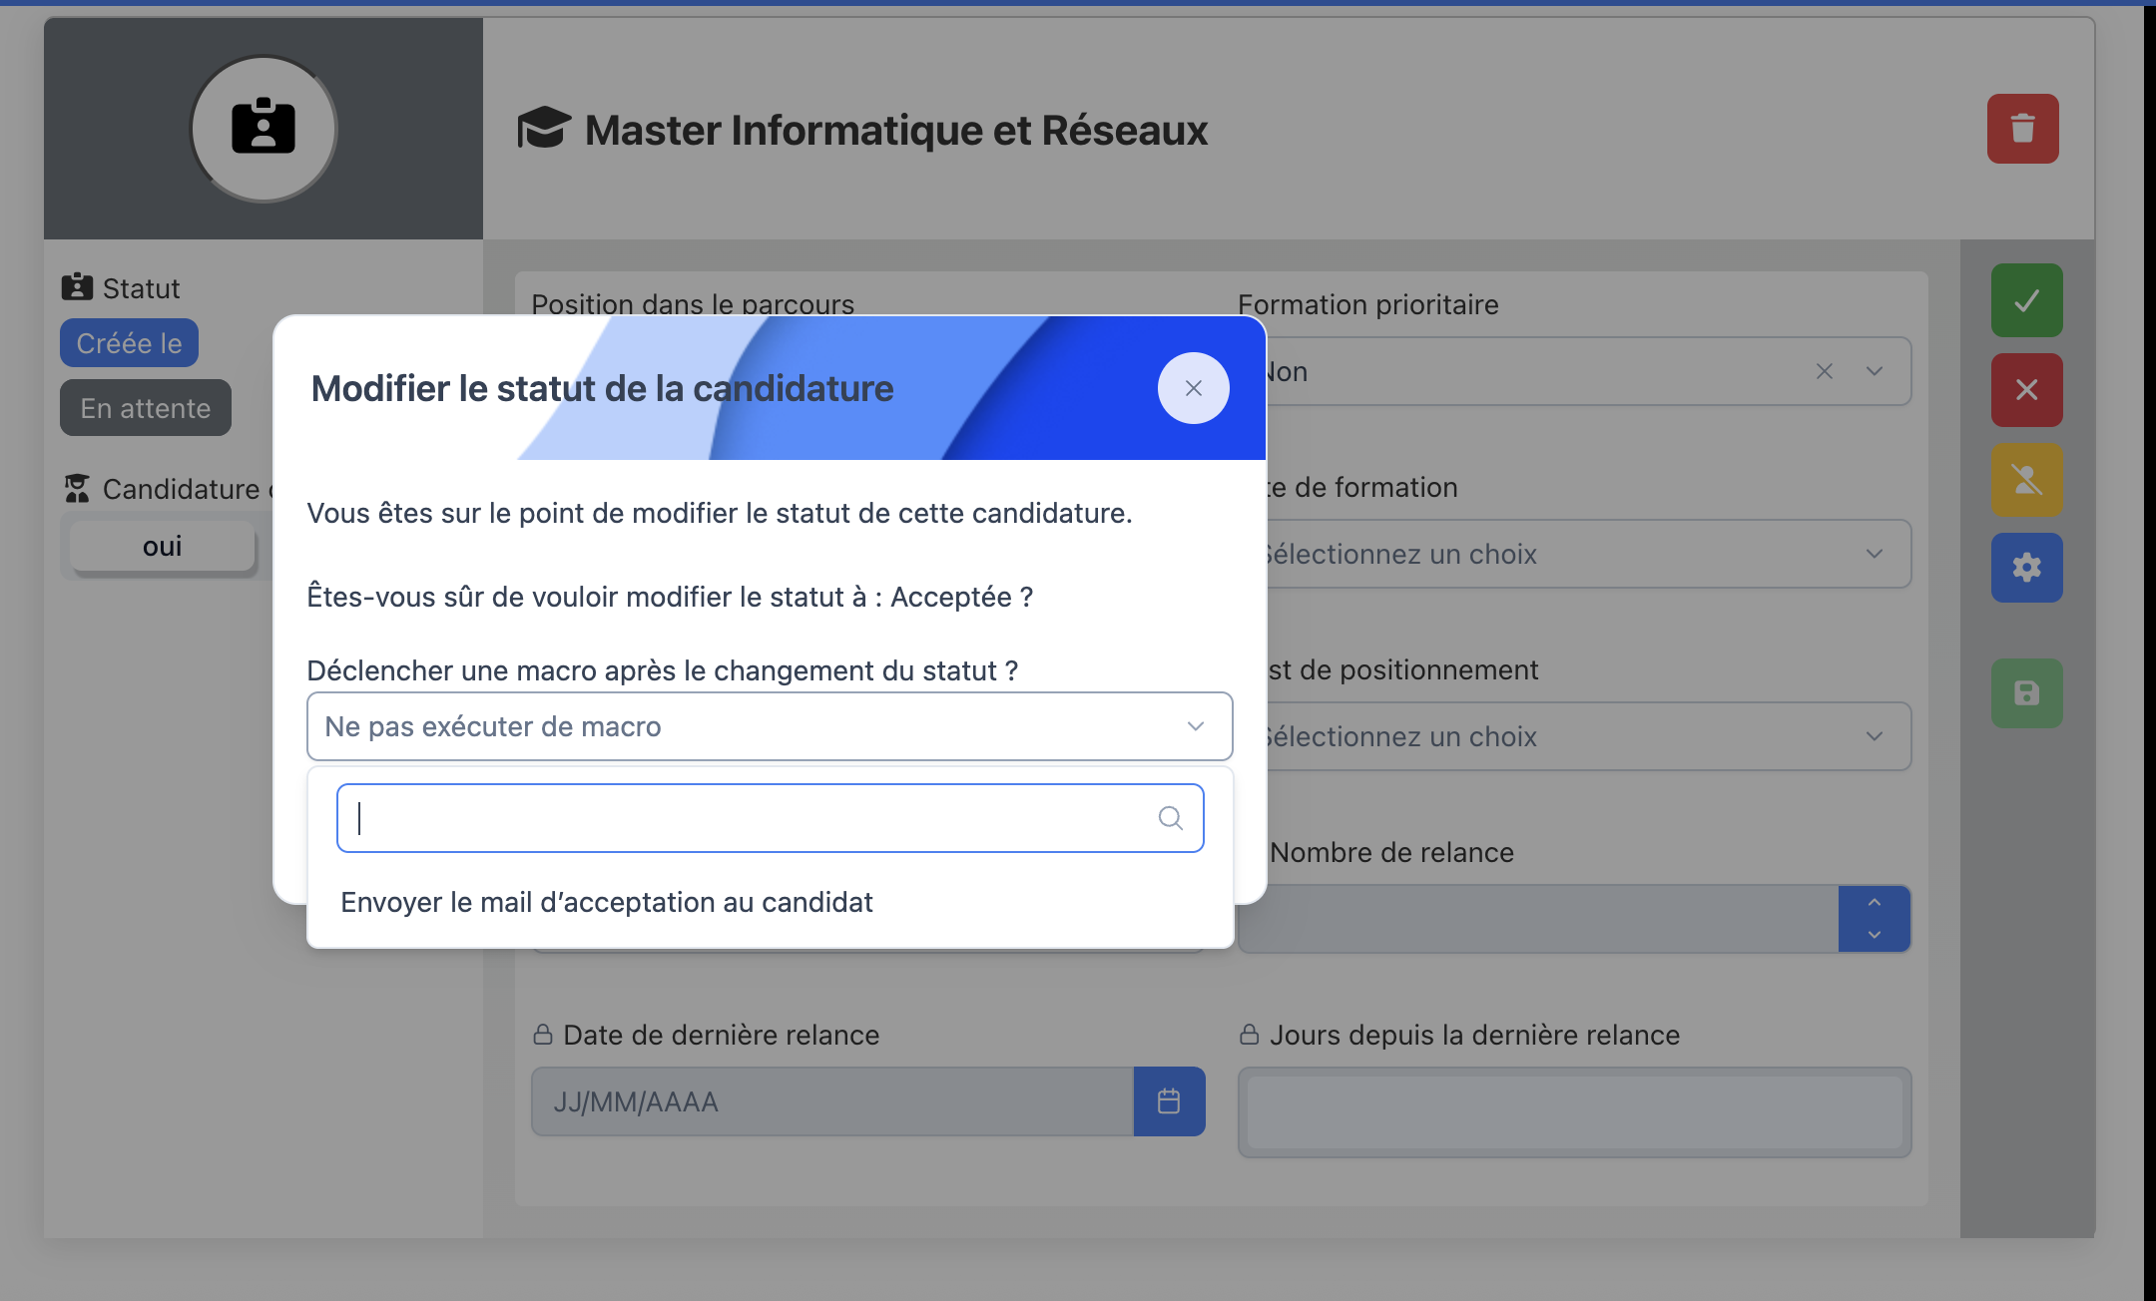Expand the Formation prioritaire dropdown
Screen dimensions: 2156x1301
click(x=1875, y=371)
